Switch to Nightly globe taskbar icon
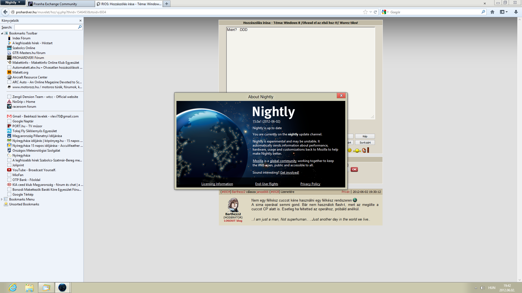 tap(63, 288)
